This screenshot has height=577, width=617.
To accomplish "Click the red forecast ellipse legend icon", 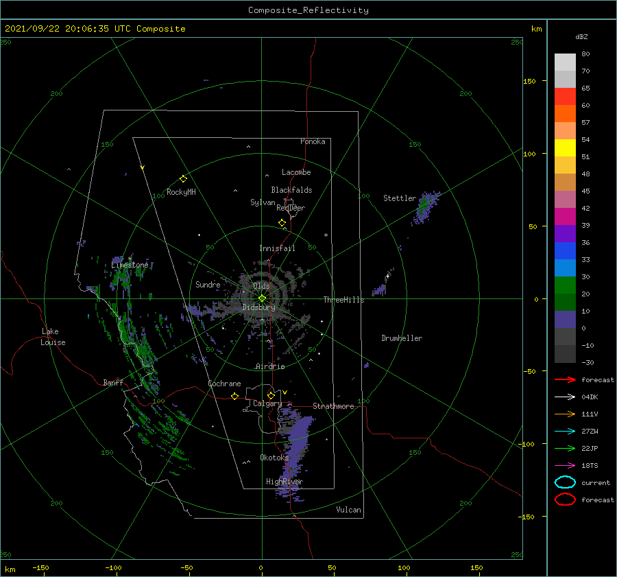I will point(565,499).
